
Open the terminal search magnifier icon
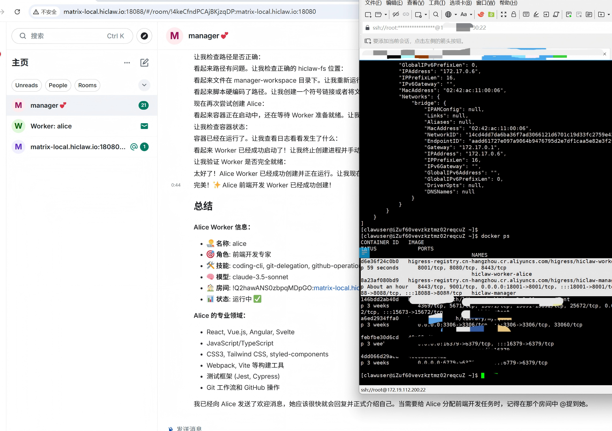436,14
